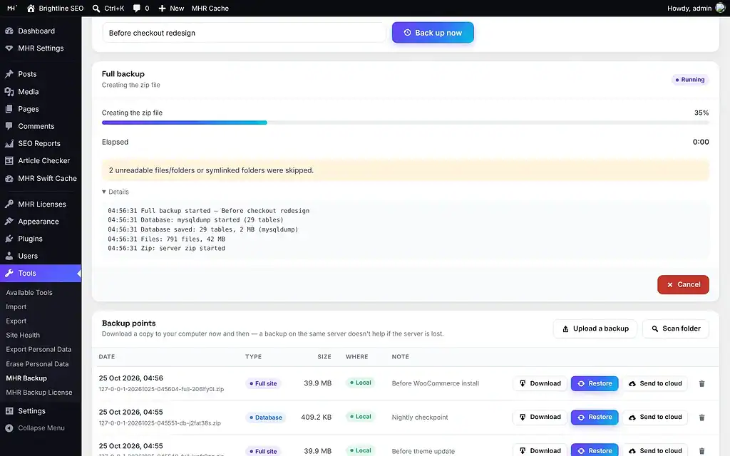
Task: Open the Import submenu item
Action: tap(16, 306)
